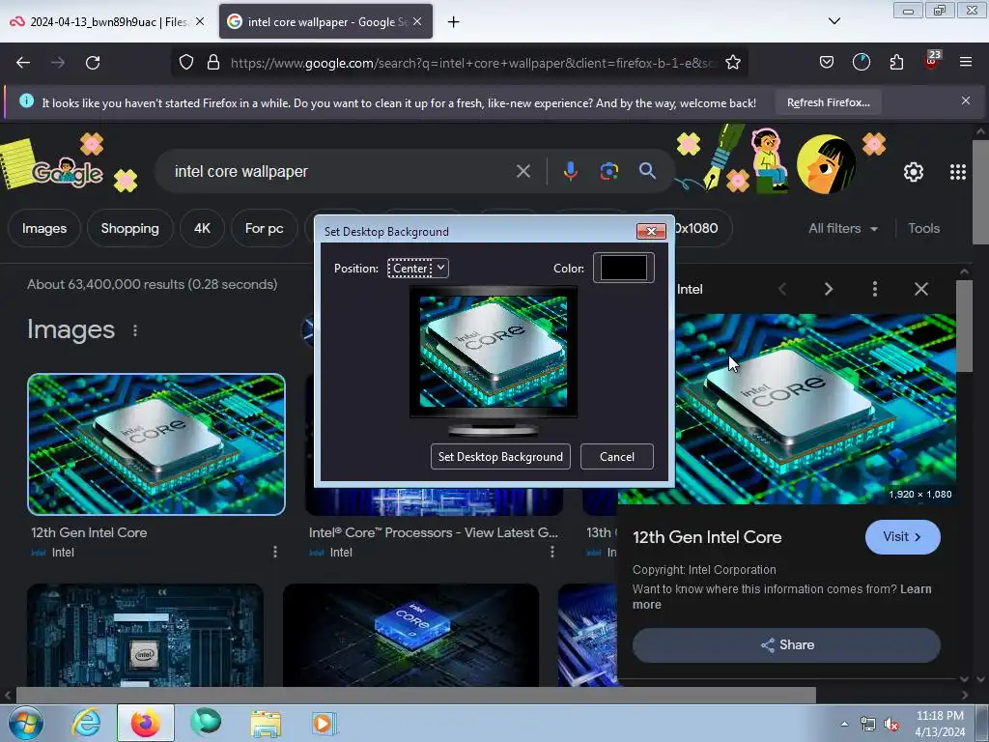Open more options for 12th Gen Intel Core result
The image size is (989, 742).
click(275, 552)
